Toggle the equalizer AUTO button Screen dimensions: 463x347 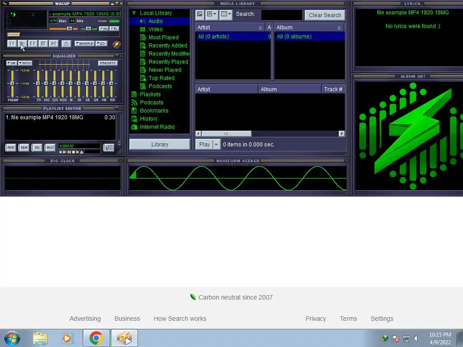click(x=25, y=63)
